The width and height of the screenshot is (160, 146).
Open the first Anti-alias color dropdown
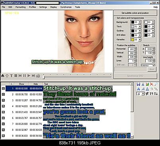tap(140, 35)
